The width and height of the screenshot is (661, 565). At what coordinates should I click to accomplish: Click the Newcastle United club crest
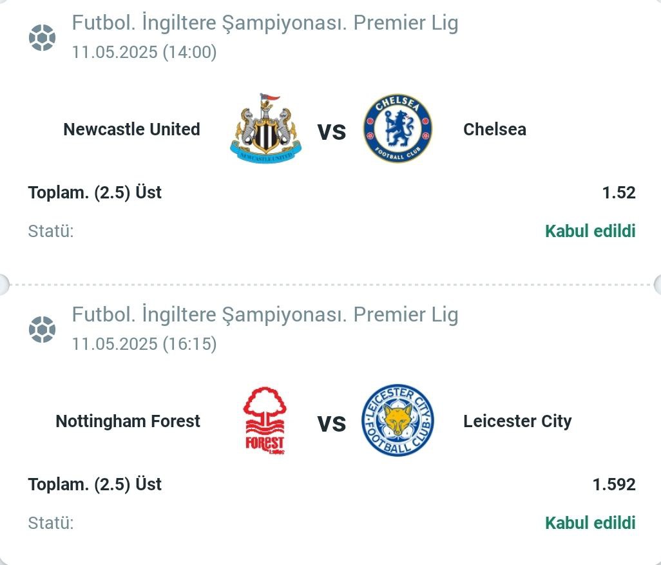coord(265,128)
